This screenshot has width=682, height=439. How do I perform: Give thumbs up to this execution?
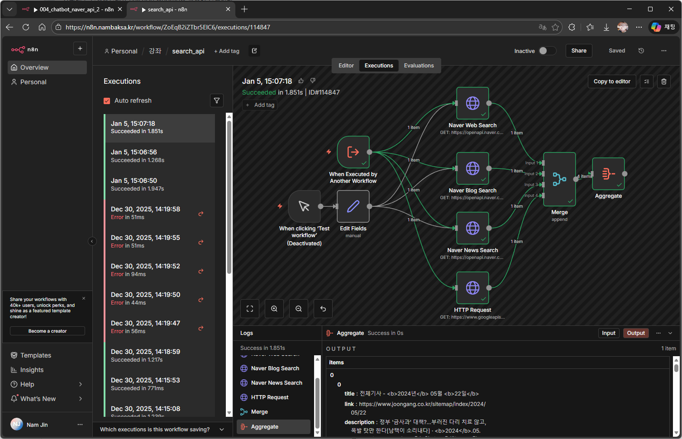click(x=301, y=81)
